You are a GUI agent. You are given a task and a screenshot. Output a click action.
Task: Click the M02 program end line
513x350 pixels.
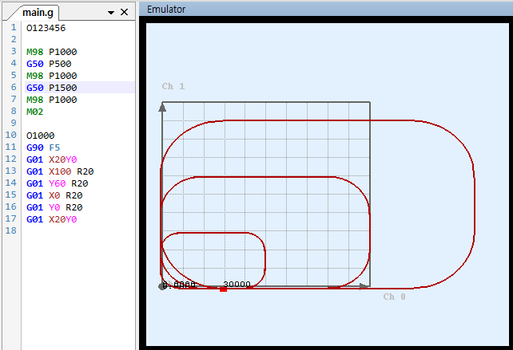[x=36, y=112]
